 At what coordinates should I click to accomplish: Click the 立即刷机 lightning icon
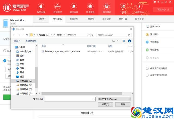(147, 42)
